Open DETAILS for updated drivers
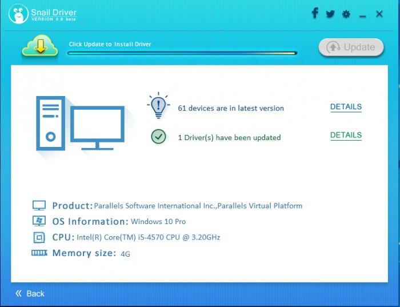This screenshot has height=307, width=400. point(346,135)
